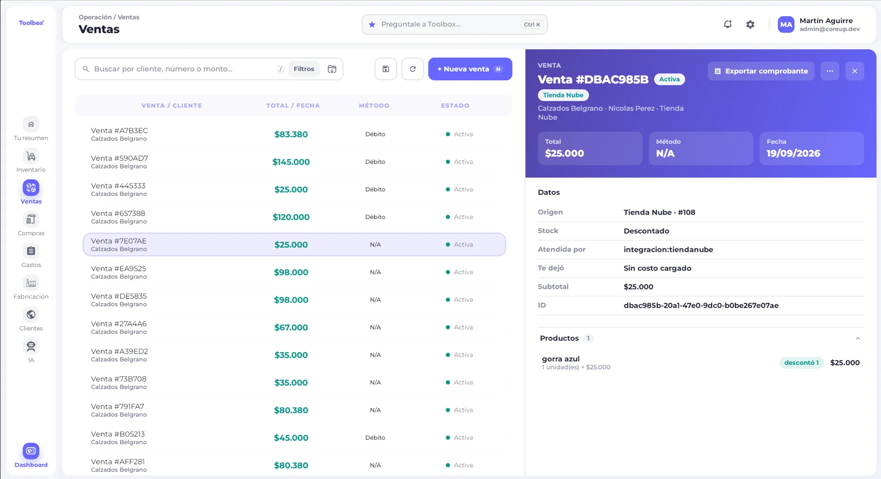Select the Venta #EA9525 row
881x479 pixels.
294,272
